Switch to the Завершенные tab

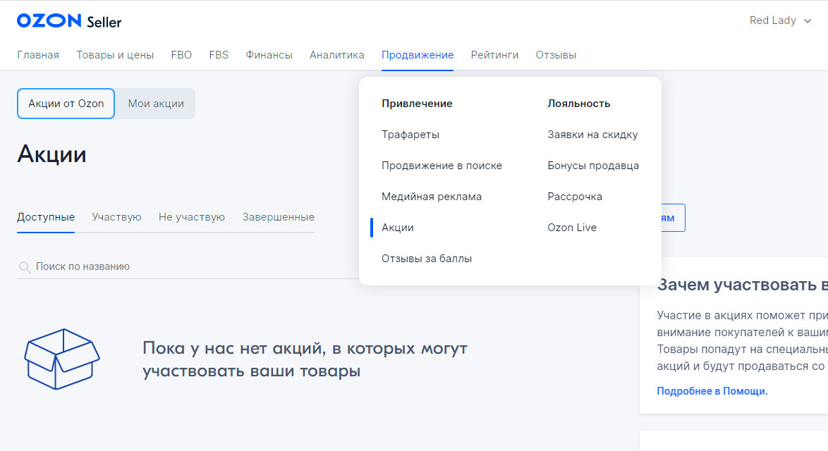pos(279,217)
